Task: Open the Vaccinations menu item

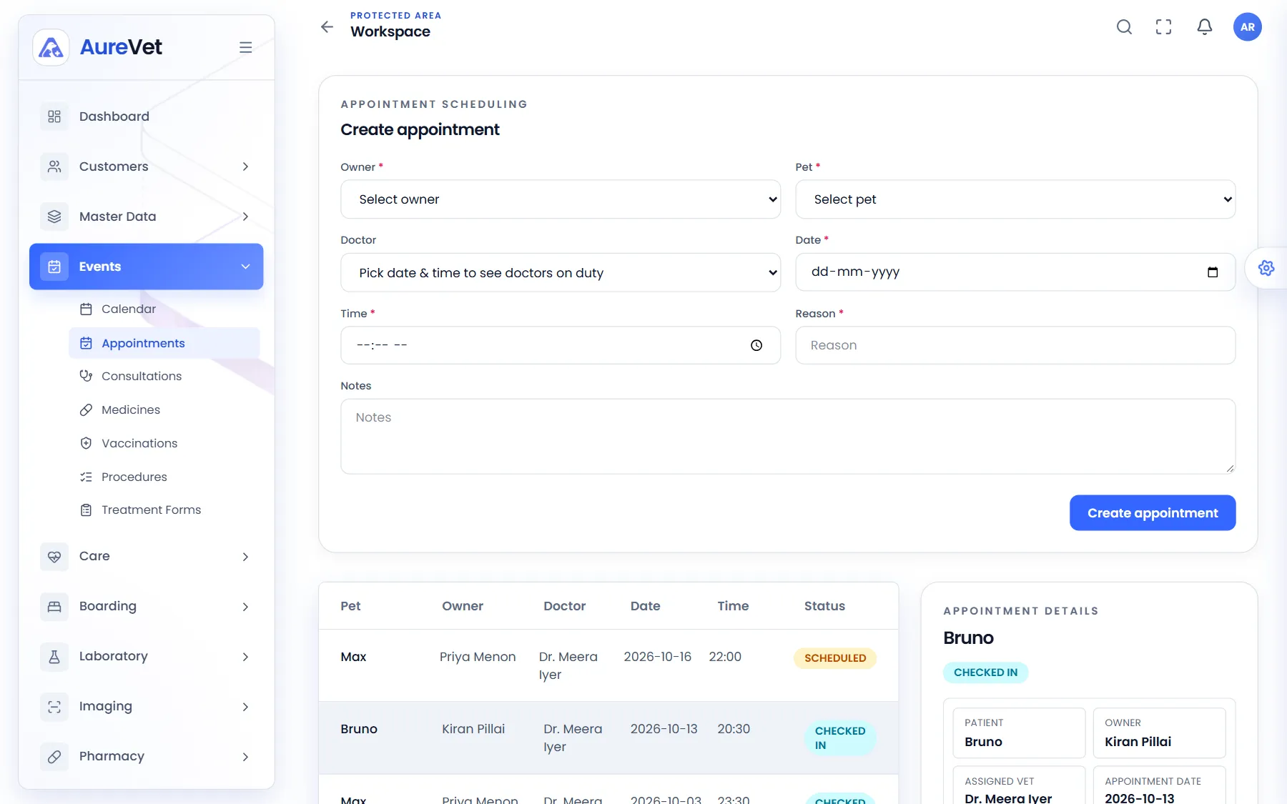Action: [x=164, y=443]
